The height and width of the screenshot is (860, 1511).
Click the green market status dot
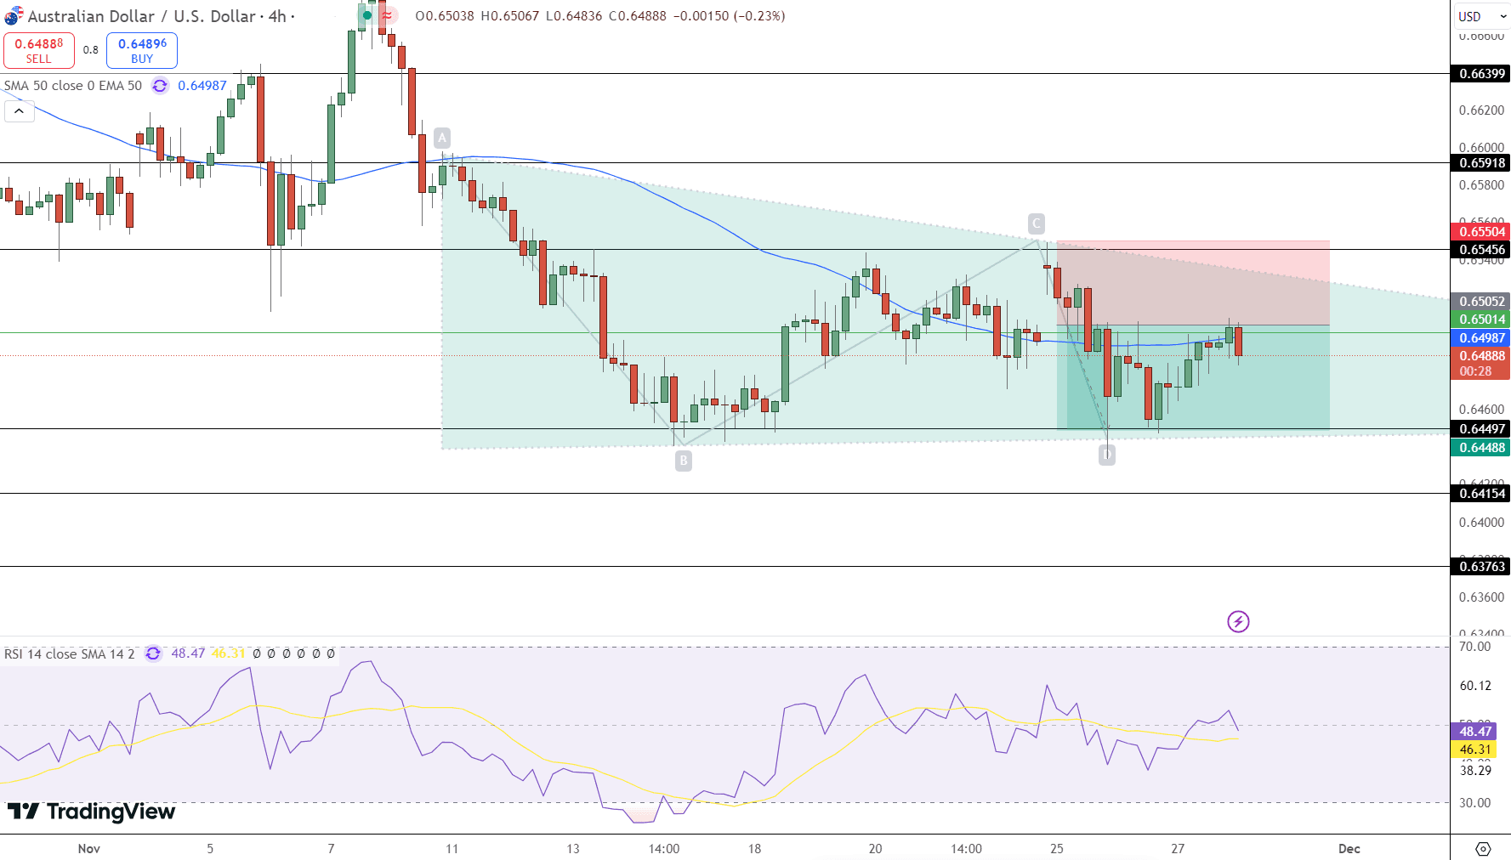pos(366,15)
